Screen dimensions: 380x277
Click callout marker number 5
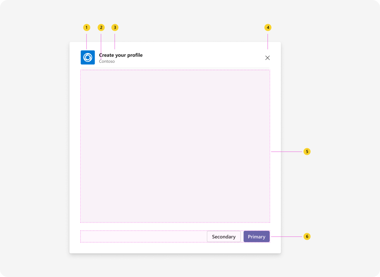click(x=307, y=152)
